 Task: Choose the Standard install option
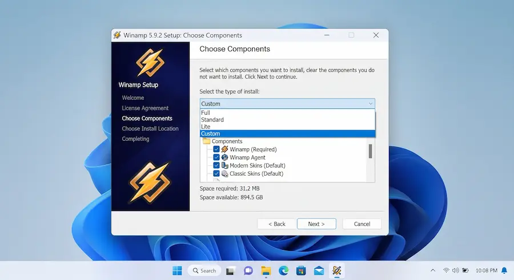pos(287,120)
